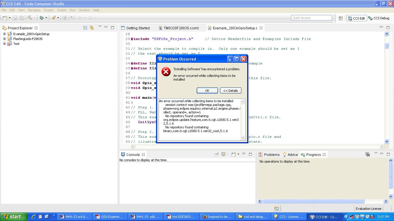Click the status bar updates icon

pyautogui.click(x=276, y=208)
